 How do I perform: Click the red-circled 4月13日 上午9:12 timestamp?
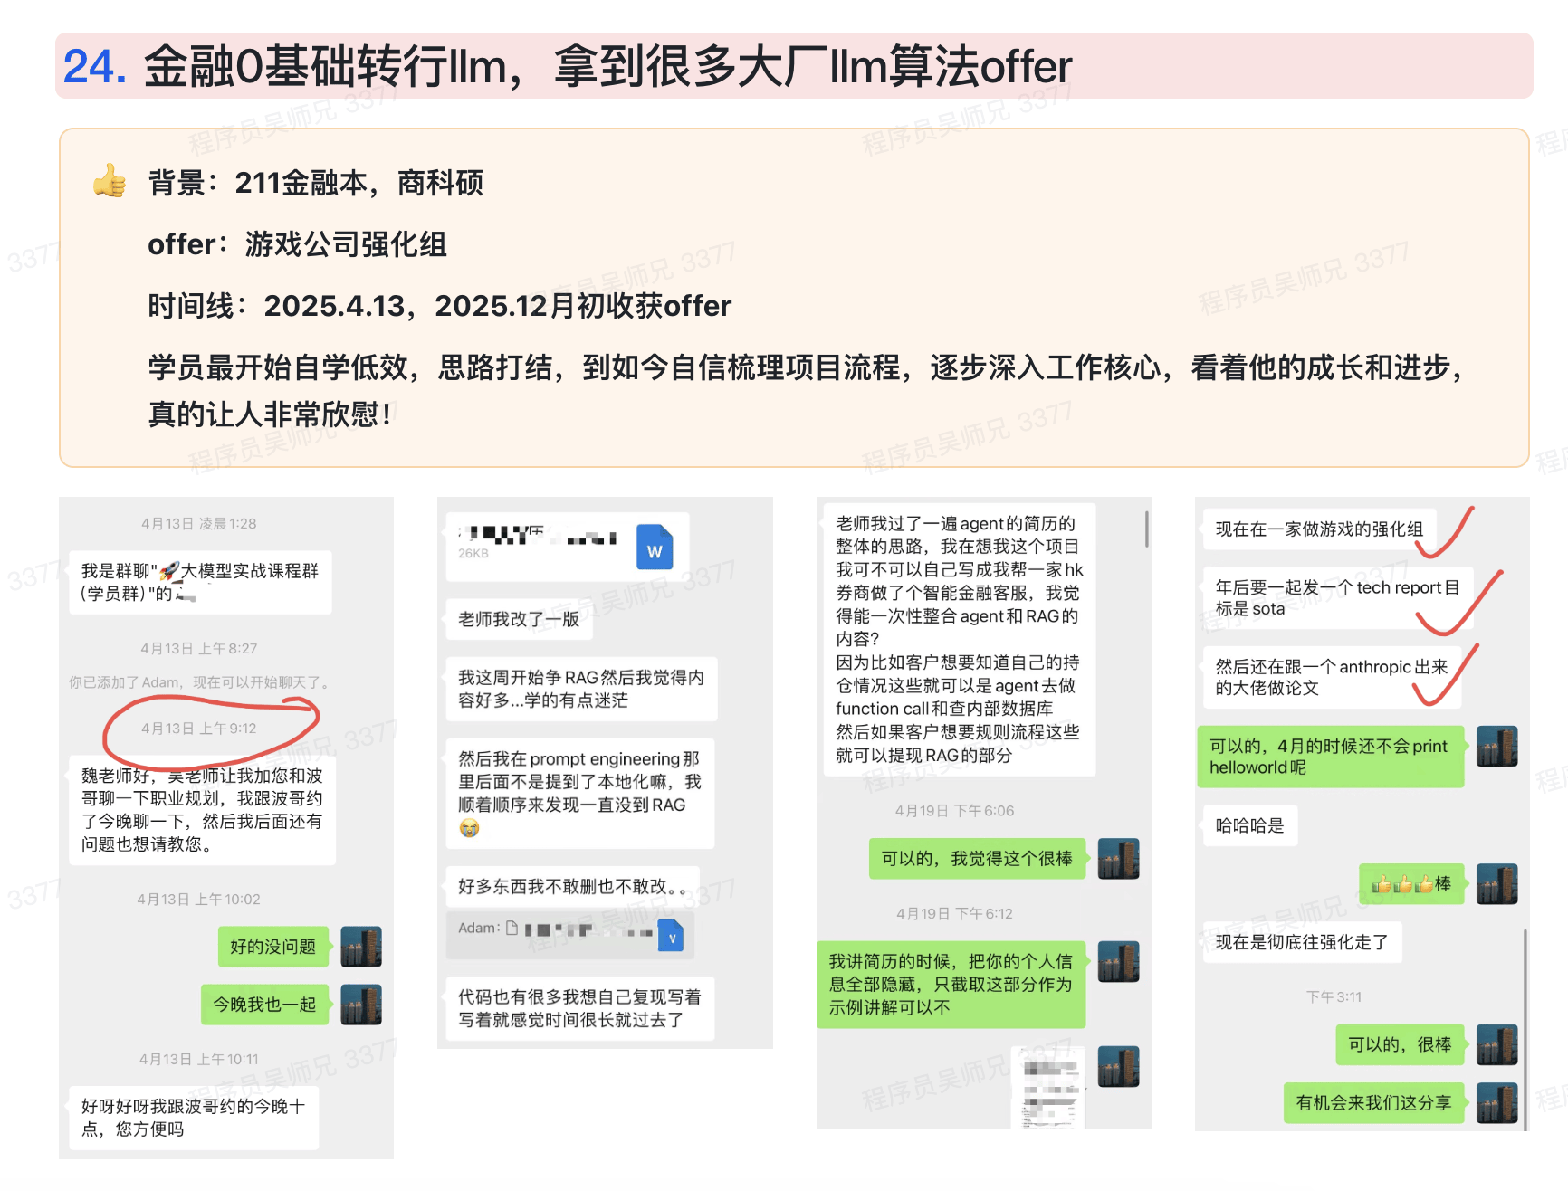(199, 729)
